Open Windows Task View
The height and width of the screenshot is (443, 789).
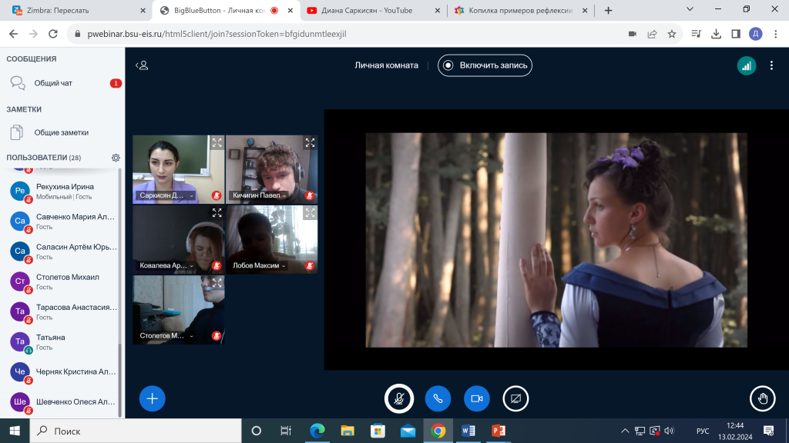click(x=286, y=431)
